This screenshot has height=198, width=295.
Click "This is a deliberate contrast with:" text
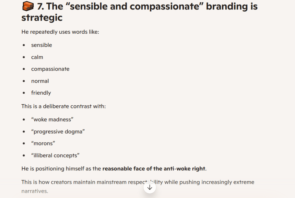(x=64, y=106)
